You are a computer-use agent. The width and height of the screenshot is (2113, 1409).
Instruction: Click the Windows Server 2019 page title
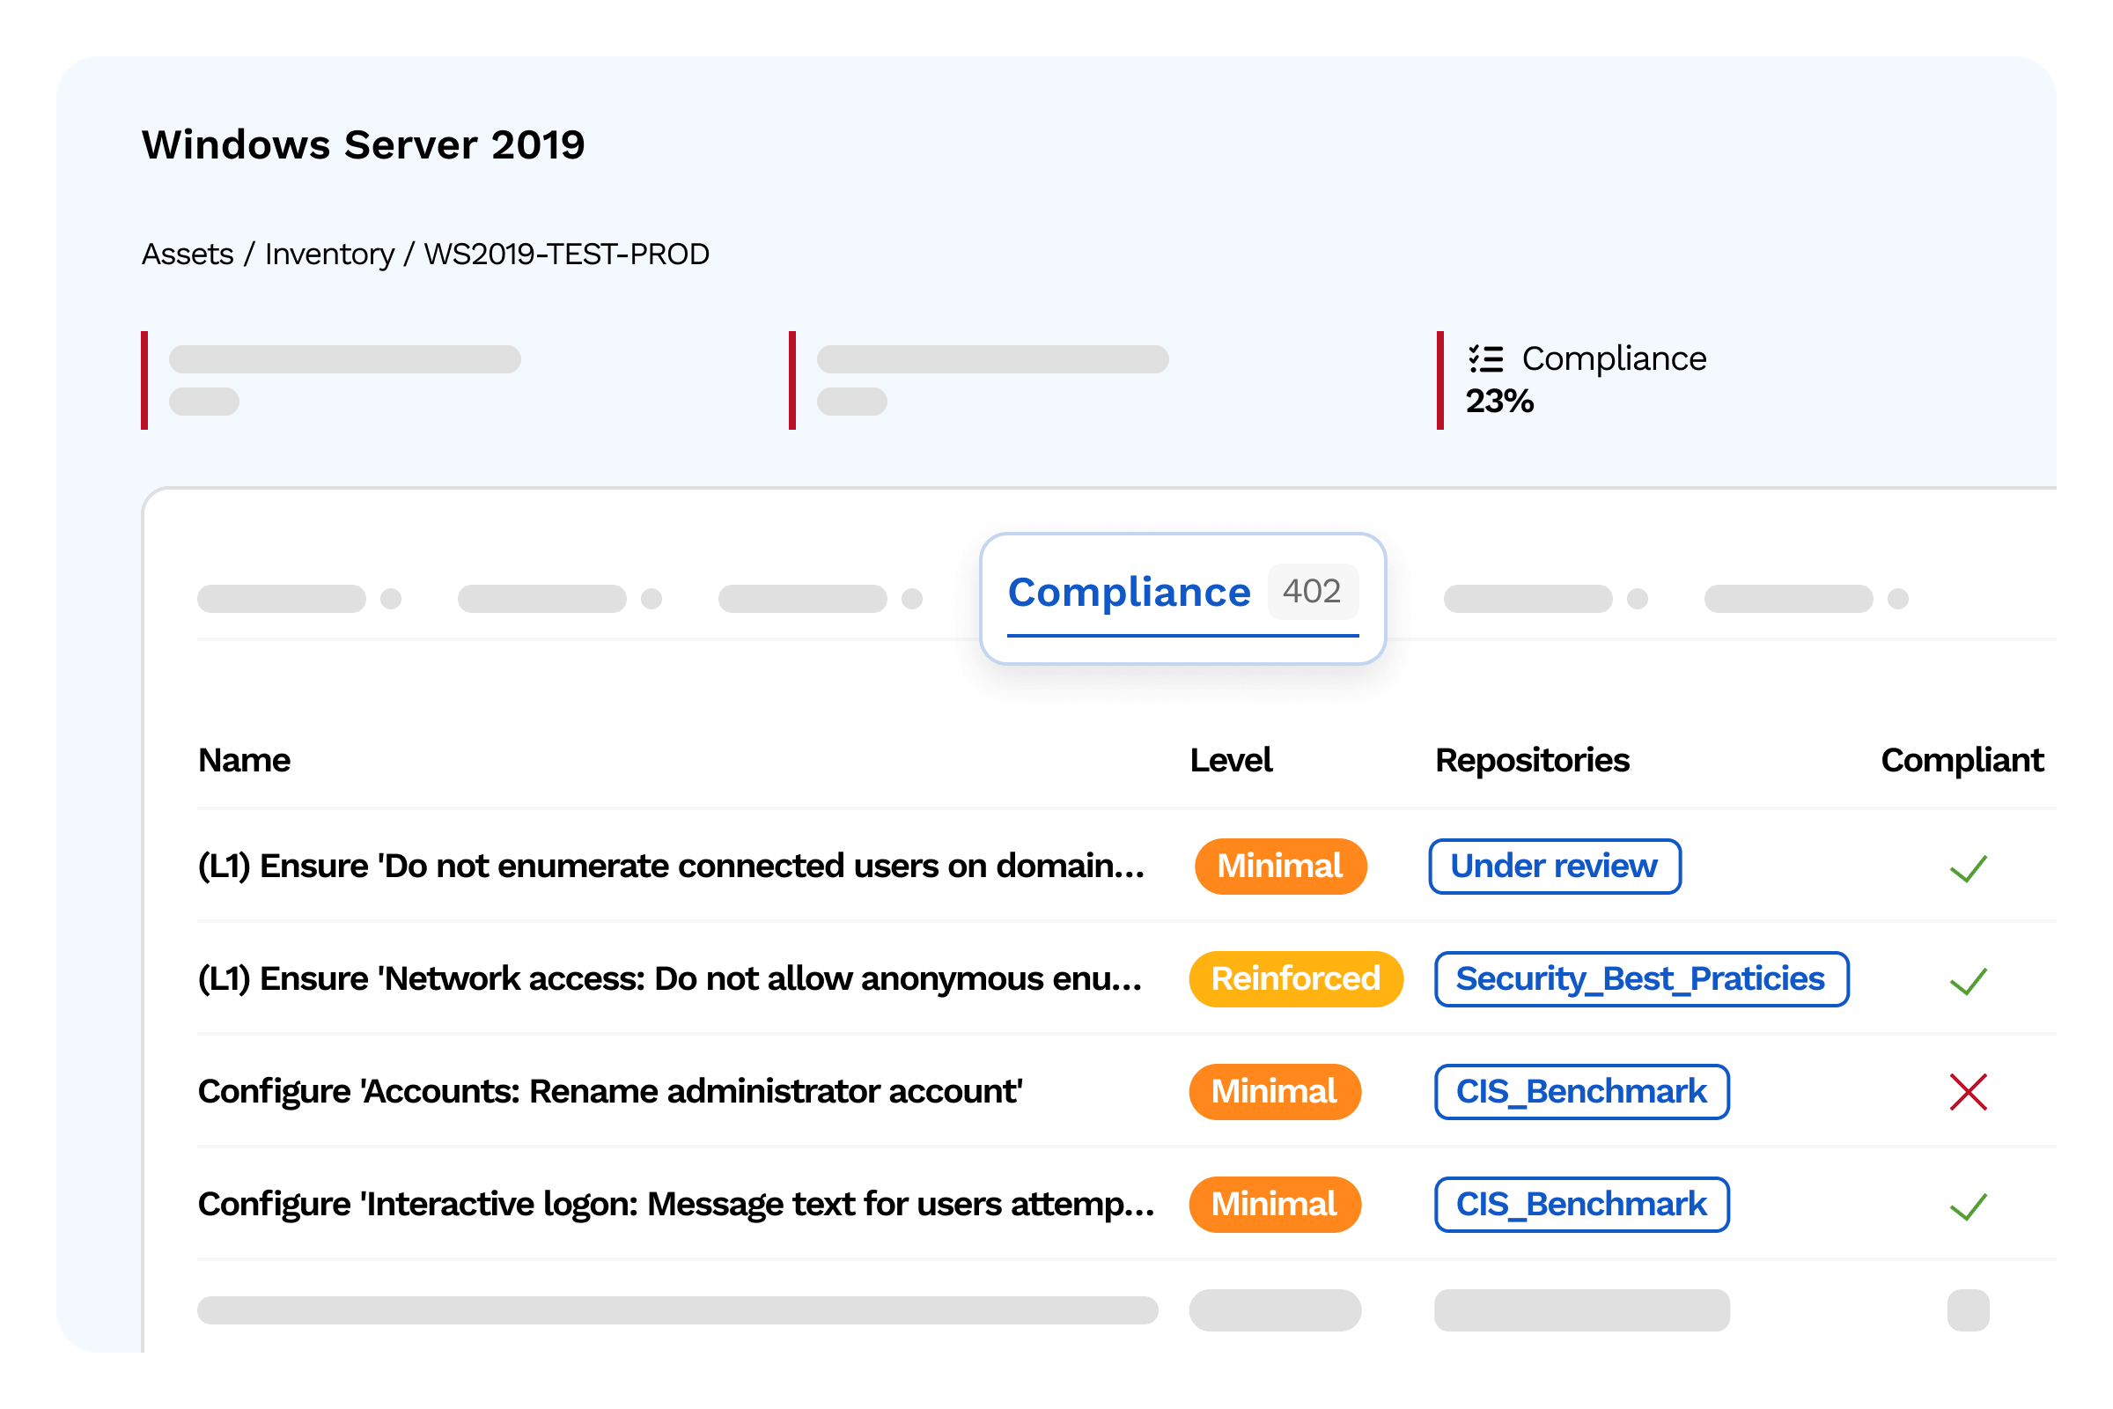click(364, 144)
